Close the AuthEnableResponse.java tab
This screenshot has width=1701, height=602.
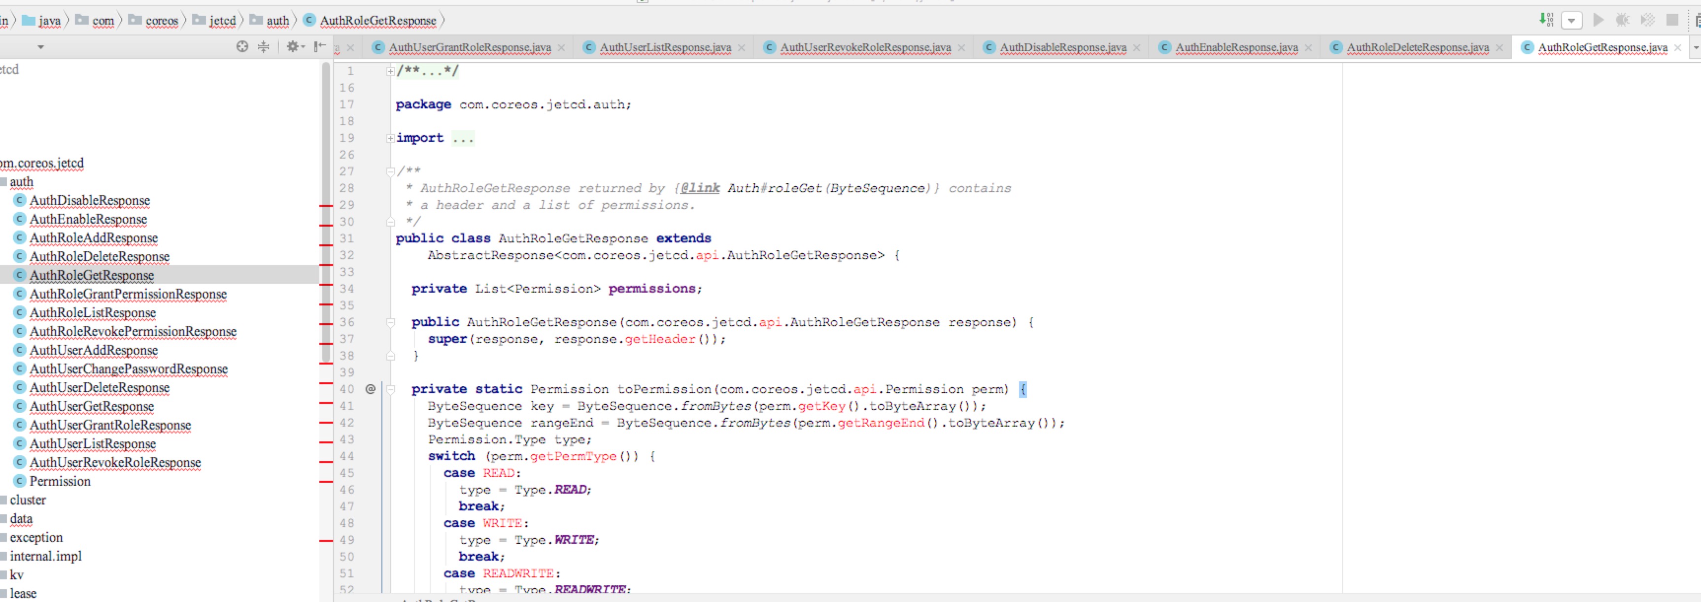1308,47
